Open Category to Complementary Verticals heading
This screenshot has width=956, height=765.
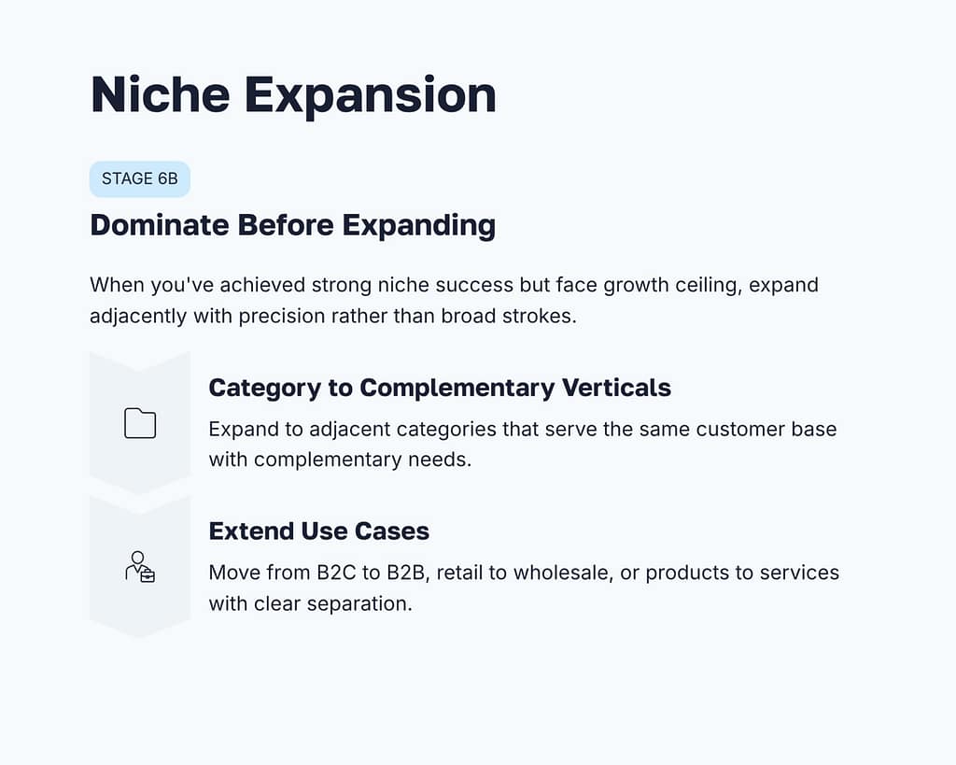pyautogui.click(x=440, y=388)
